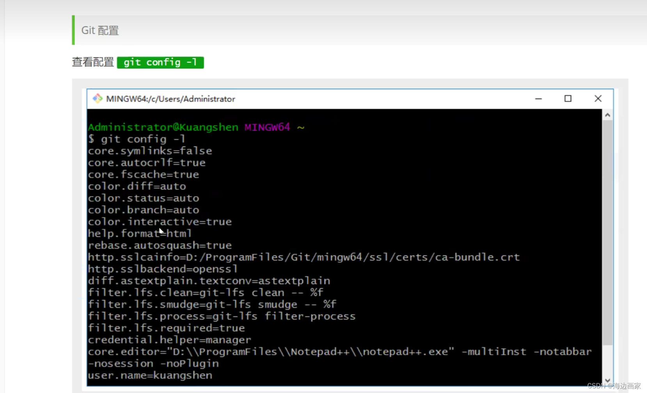Click the 'core.fscache=true' line
The image size is (647, 393).
pyautogui.click(x=144, y=174)
